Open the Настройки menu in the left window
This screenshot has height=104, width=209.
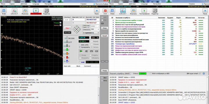point(48,4)
